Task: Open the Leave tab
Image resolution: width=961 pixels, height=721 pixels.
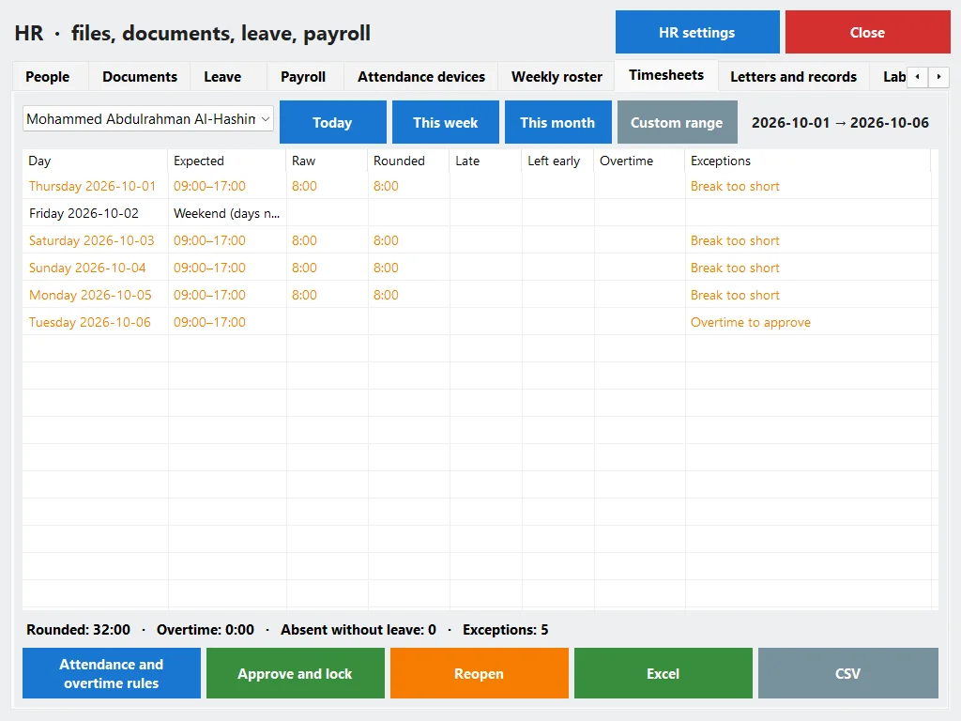Action: [222, 77]
